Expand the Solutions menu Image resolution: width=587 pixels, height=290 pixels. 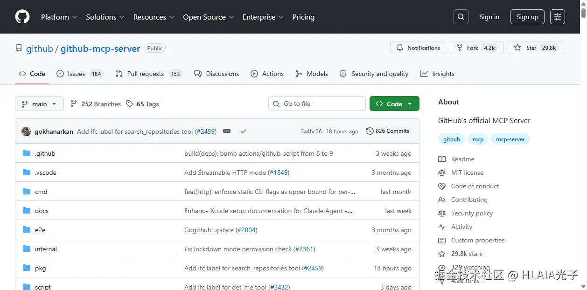(105, 17)
